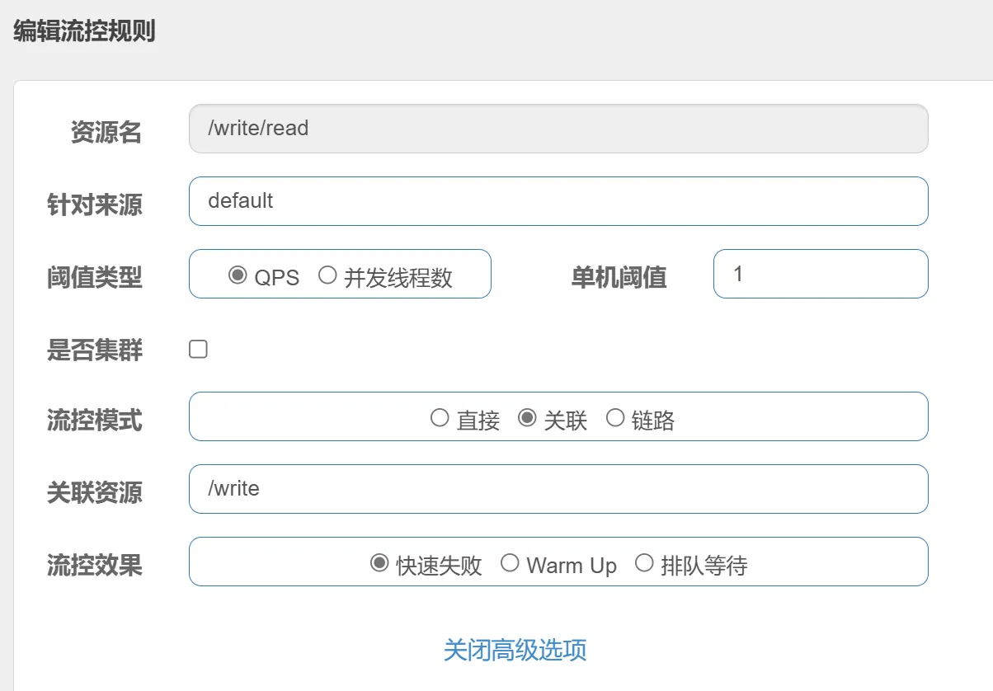Select the 关联 mode radio button
Screen dimensions: 993x691
point(527,419)
